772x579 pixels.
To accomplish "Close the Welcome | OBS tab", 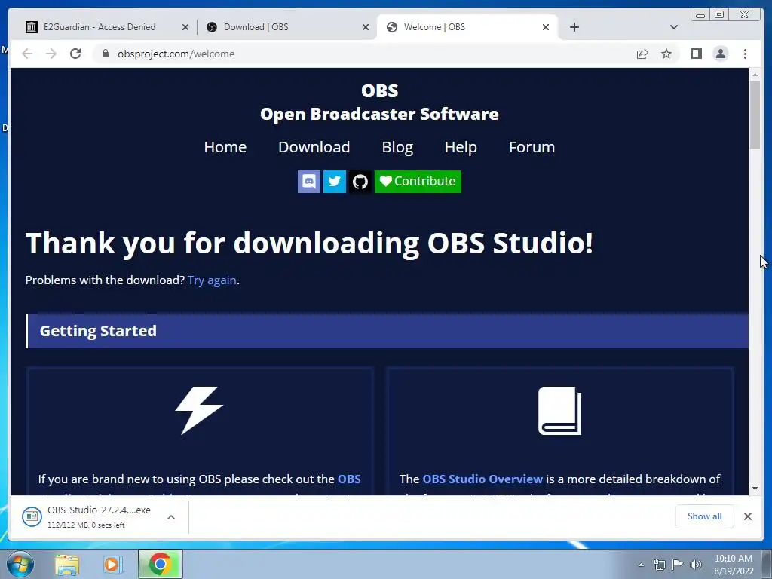I will click(546, 27).
